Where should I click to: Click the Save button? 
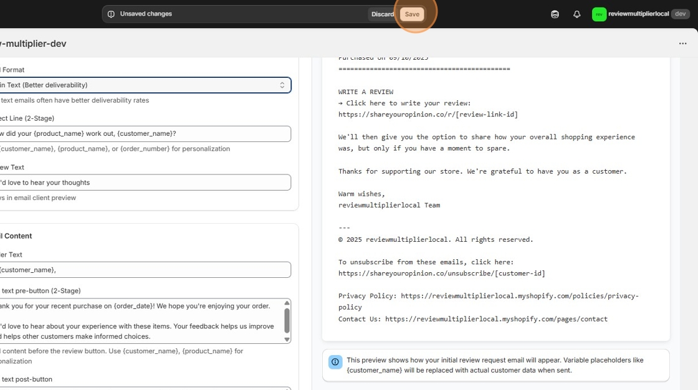click(412, 14)
